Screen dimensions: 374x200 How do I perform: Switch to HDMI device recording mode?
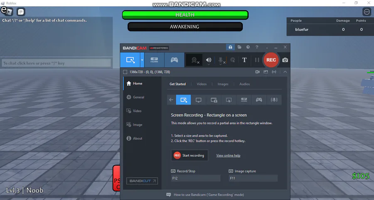tap(154, 60)
